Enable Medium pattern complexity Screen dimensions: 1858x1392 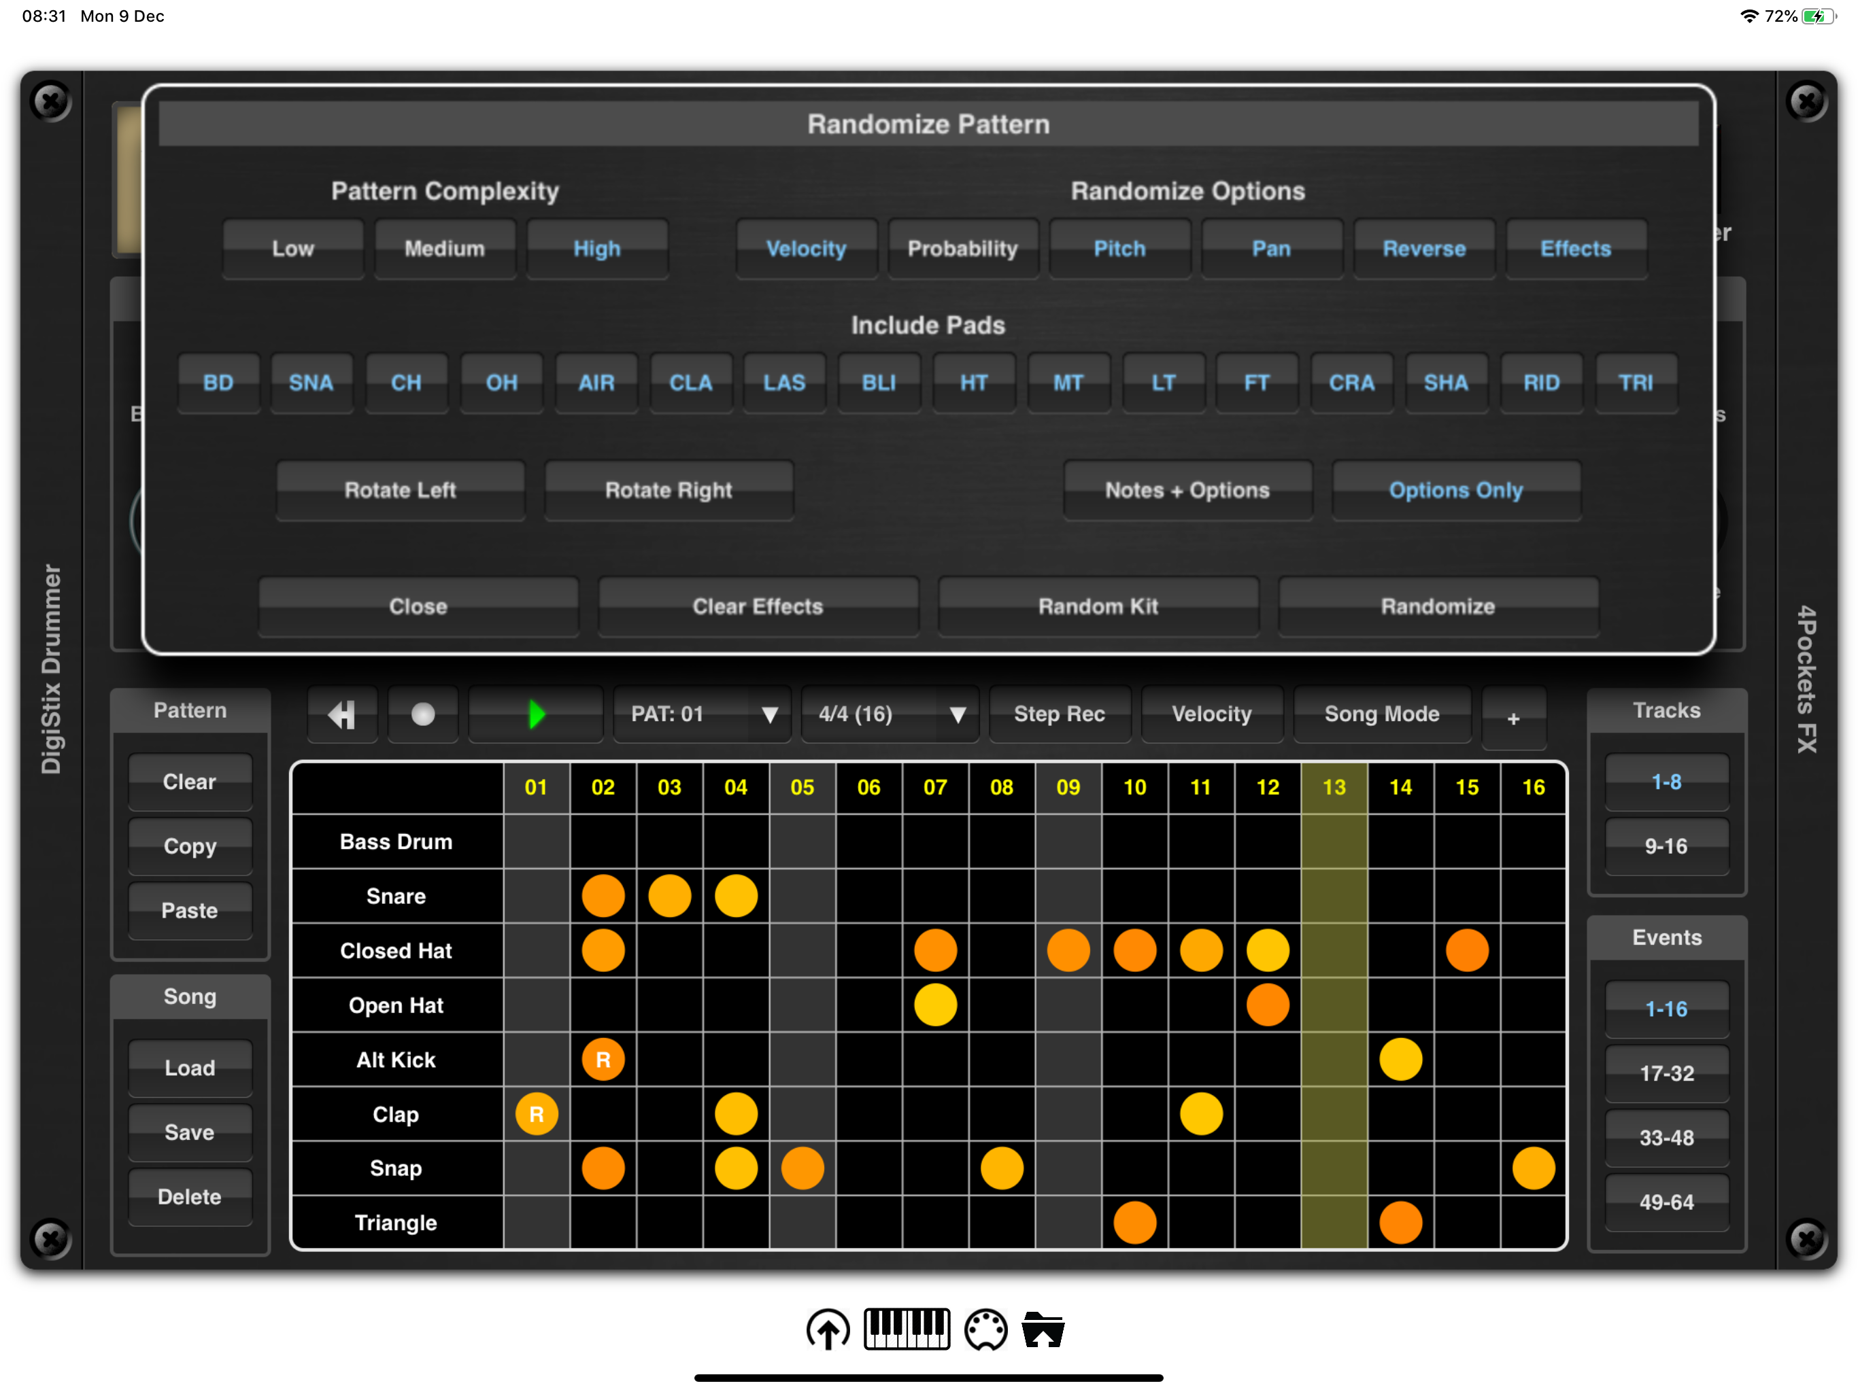point(444,249)
